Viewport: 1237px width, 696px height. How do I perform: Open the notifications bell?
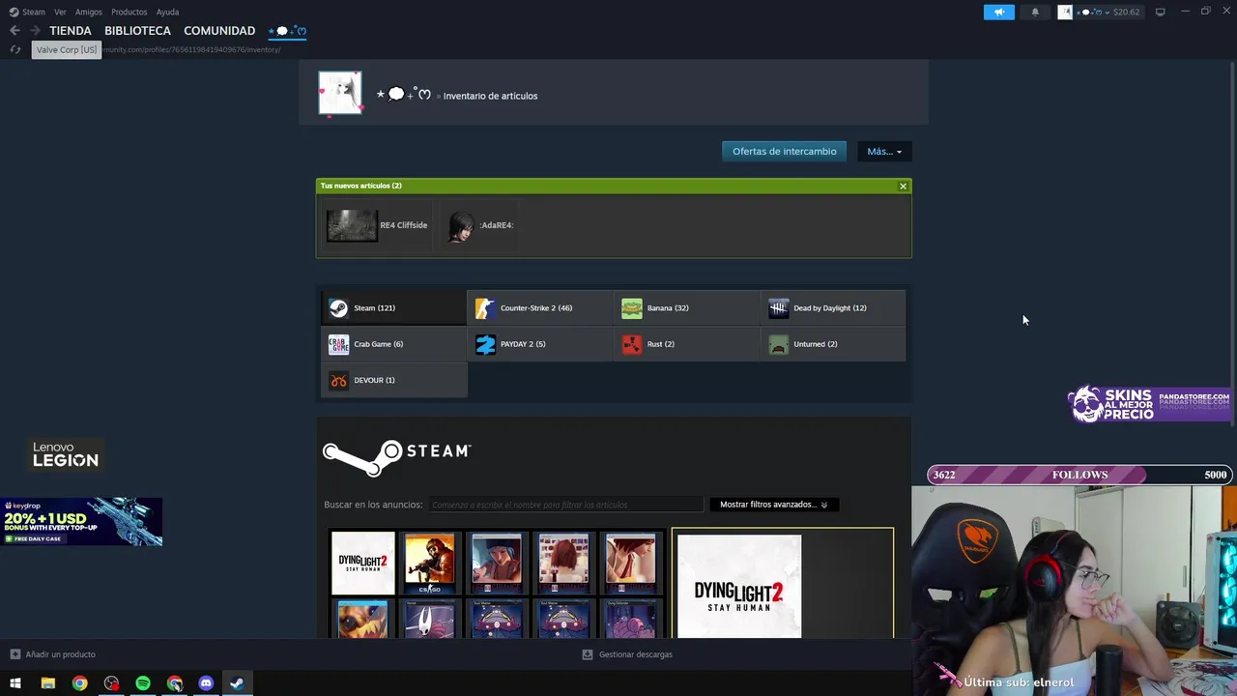point(1035,12)
